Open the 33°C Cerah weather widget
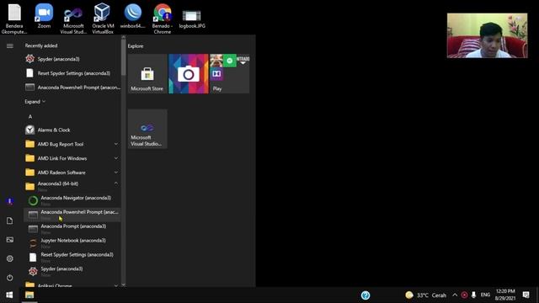 click(x=425, y=295)
